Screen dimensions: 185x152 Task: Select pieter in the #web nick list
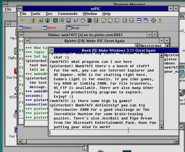[171, 59]
